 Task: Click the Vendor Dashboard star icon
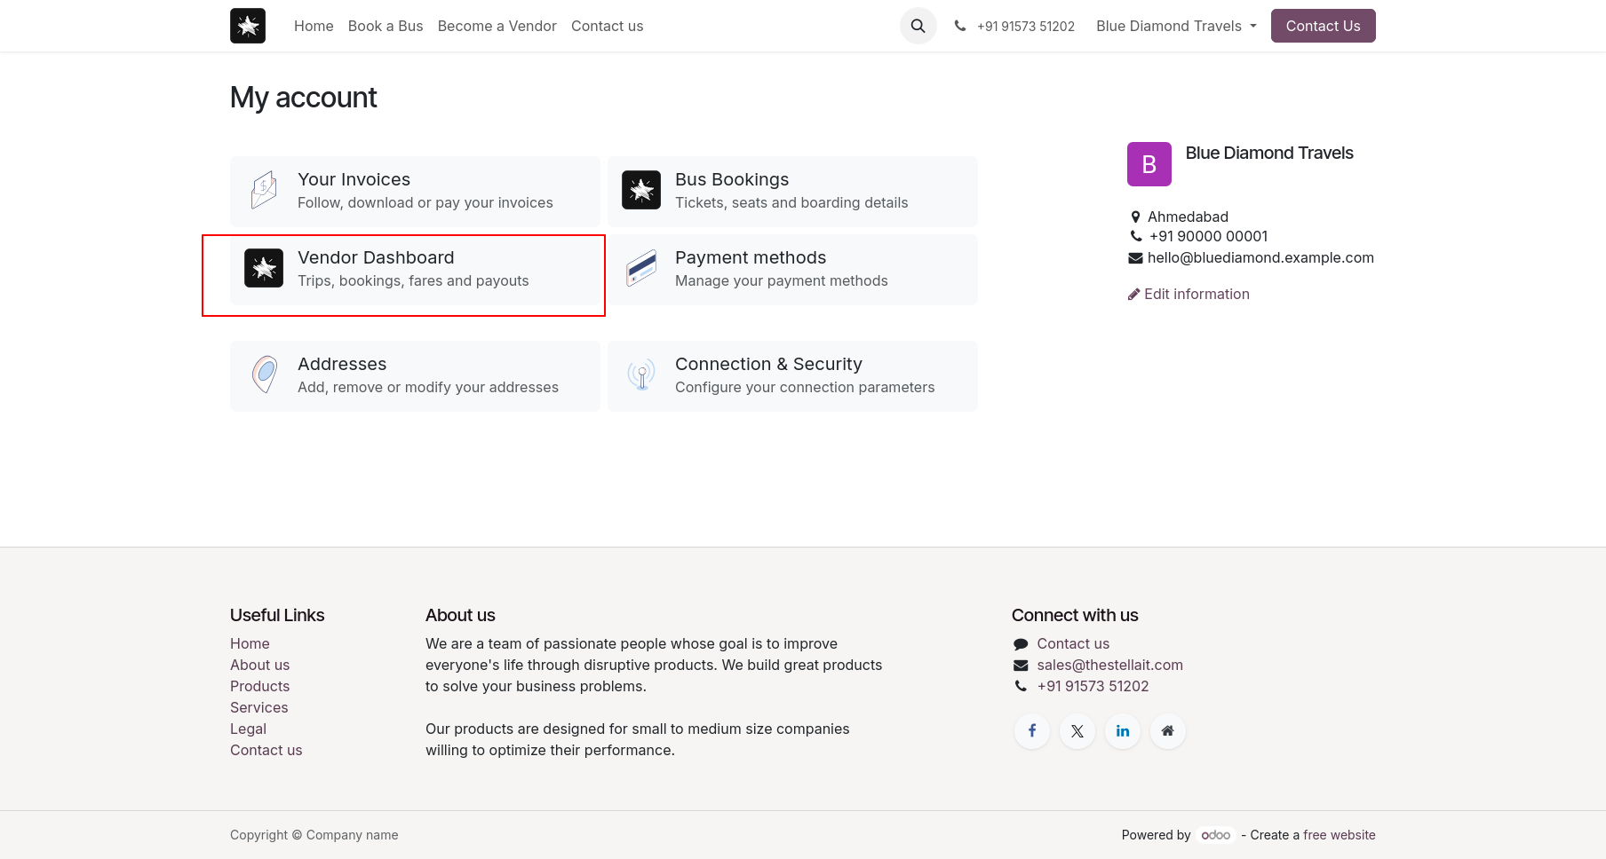coord(264,268)
